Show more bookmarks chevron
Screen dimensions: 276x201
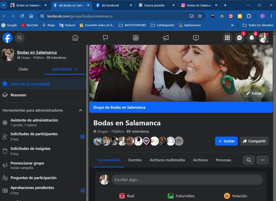[232, 25]
